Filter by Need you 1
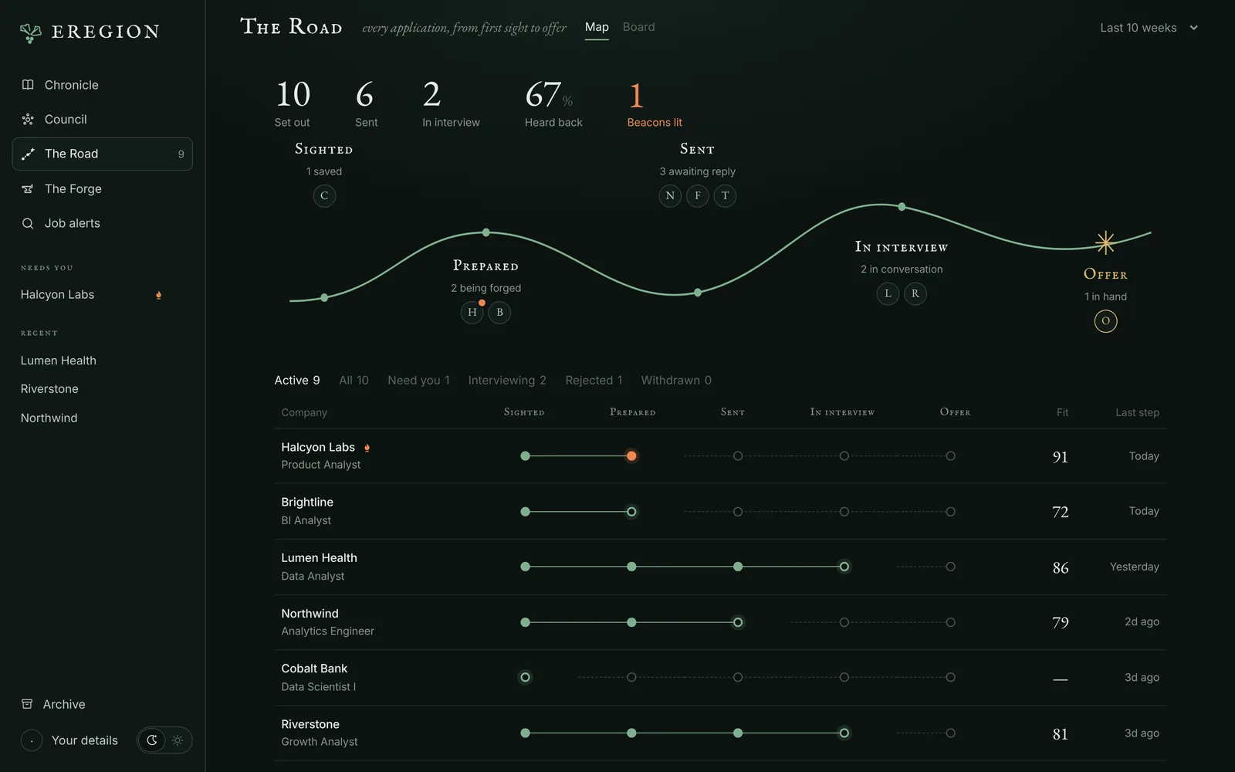 pos(418,381)
